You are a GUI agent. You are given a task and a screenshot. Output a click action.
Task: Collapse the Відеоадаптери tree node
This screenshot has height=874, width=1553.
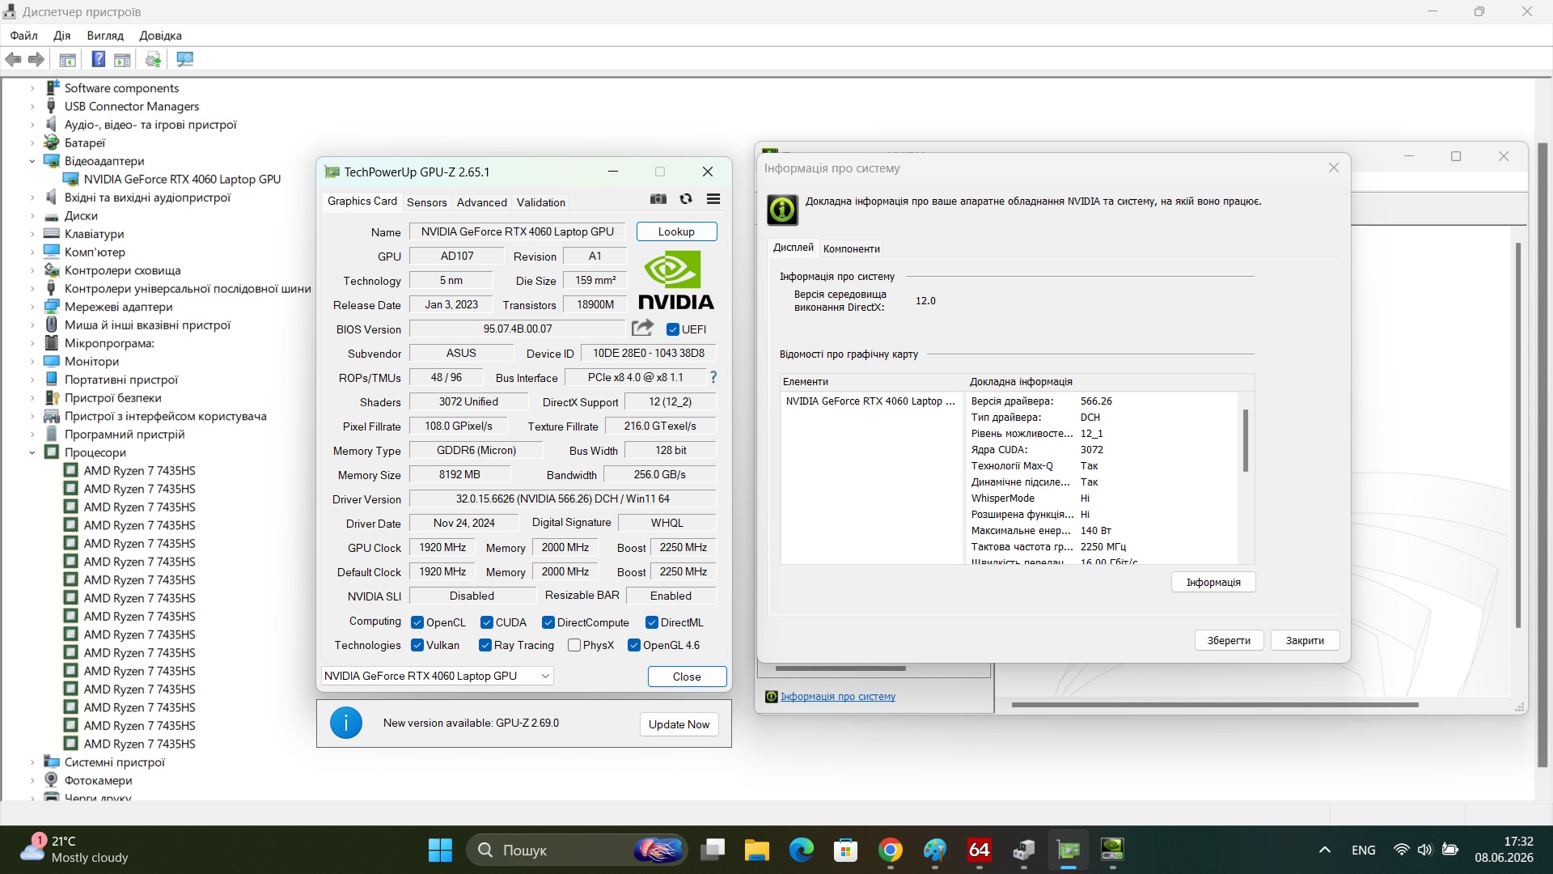click(x=32, y=161)
